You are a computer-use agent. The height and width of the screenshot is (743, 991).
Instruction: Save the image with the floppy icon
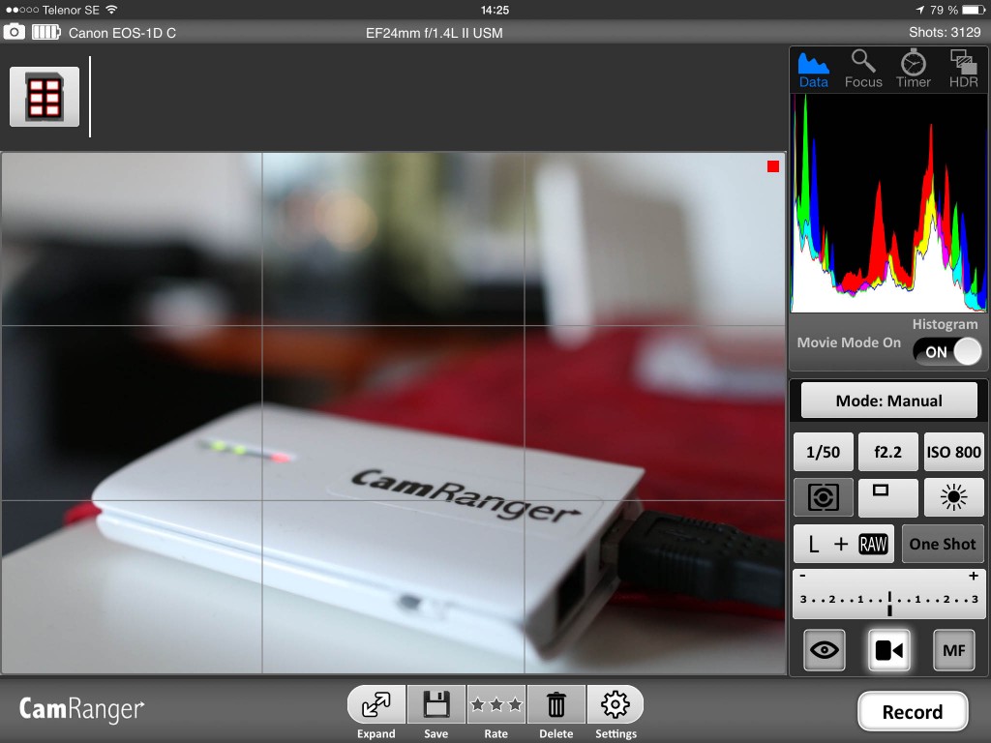pyautogui.click(x=436, y=705)
